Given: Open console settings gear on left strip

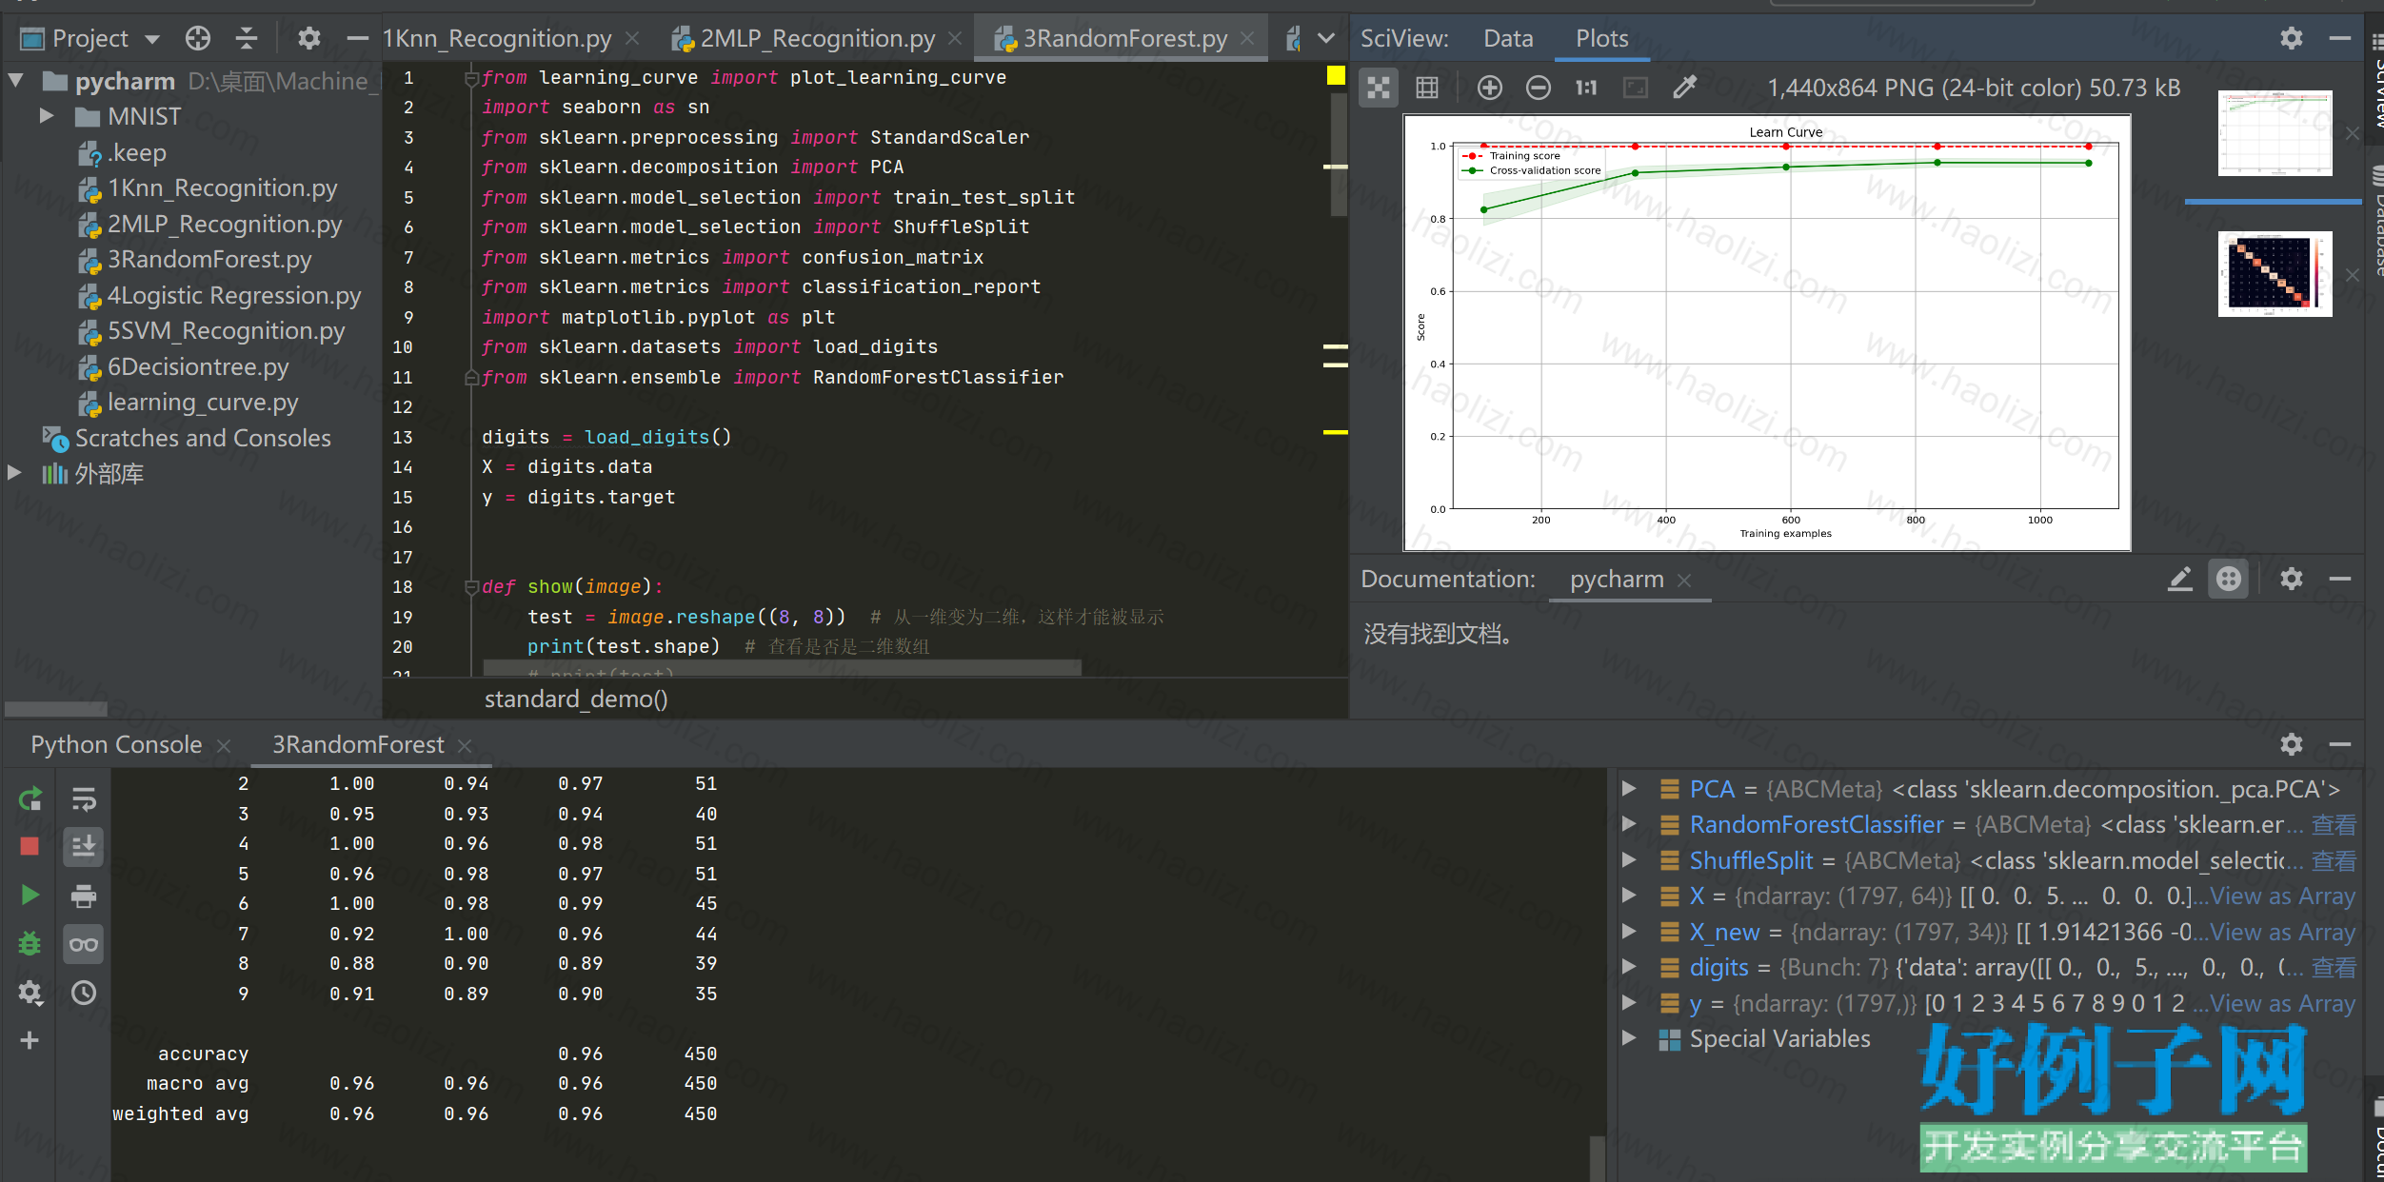Looking at the screenshot, I should coord(30,993).
